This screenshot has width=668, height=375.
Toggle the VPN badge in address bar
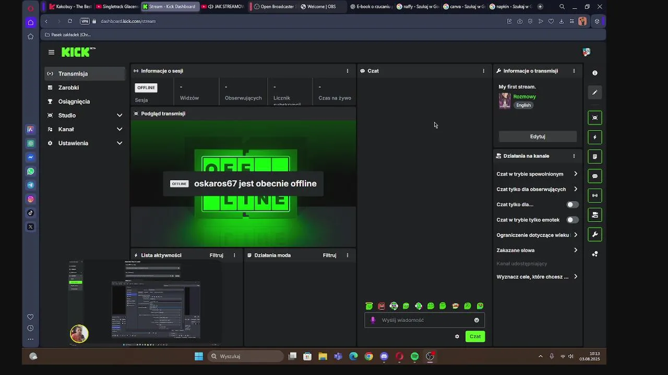click(85, 21)
